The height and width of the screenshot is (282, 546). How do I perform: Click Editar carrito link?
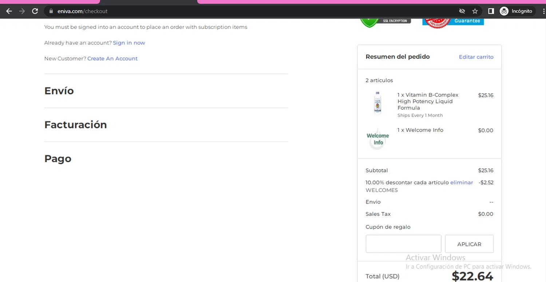coord(476,57)
